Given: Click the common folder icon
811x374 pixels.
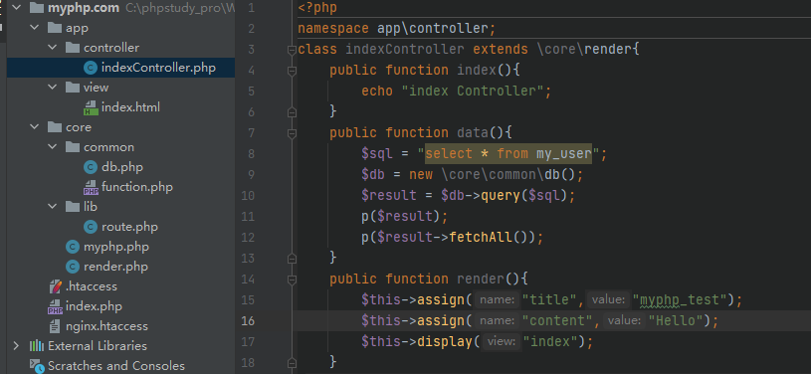Looking at the screenshot, I should (73, 147).
